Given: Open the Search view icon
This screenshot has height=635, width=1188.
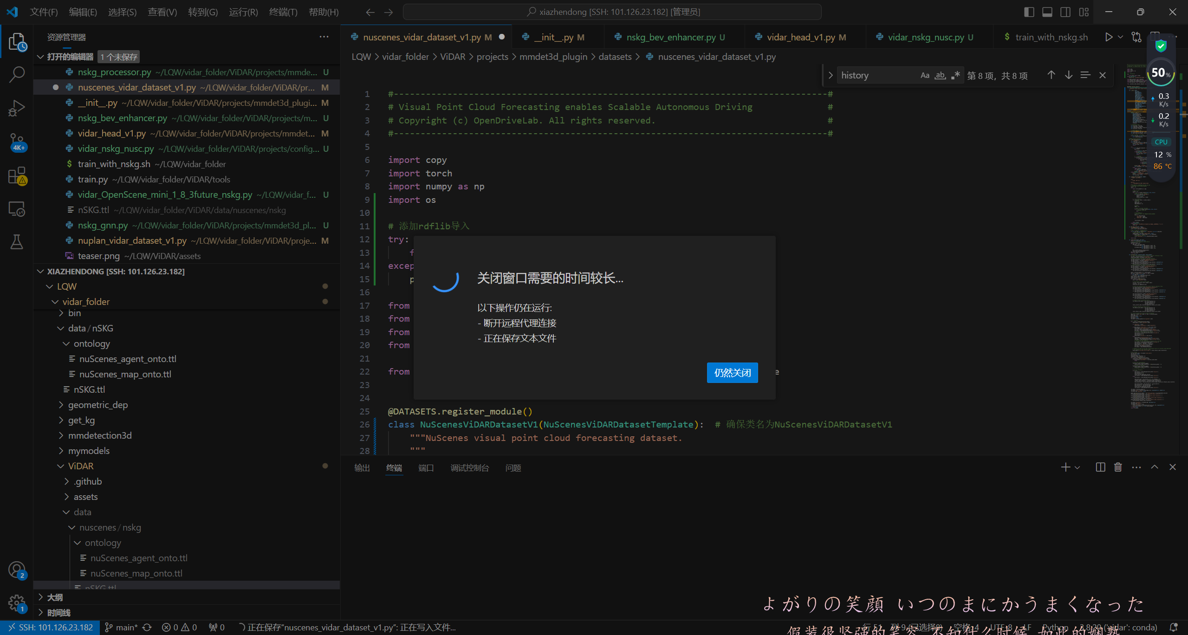Looking at the screenshot, I should tap(17, 74).
